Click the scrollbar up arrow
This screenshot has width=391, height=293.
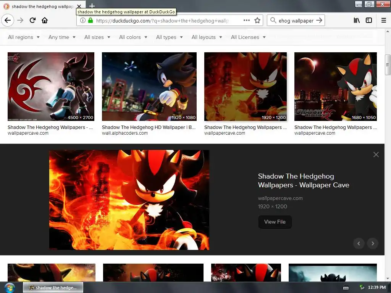(x=388, y=31)
